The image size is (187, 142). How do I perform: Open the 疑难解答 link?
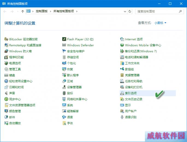pyautogui.click(x=73, y=111)
